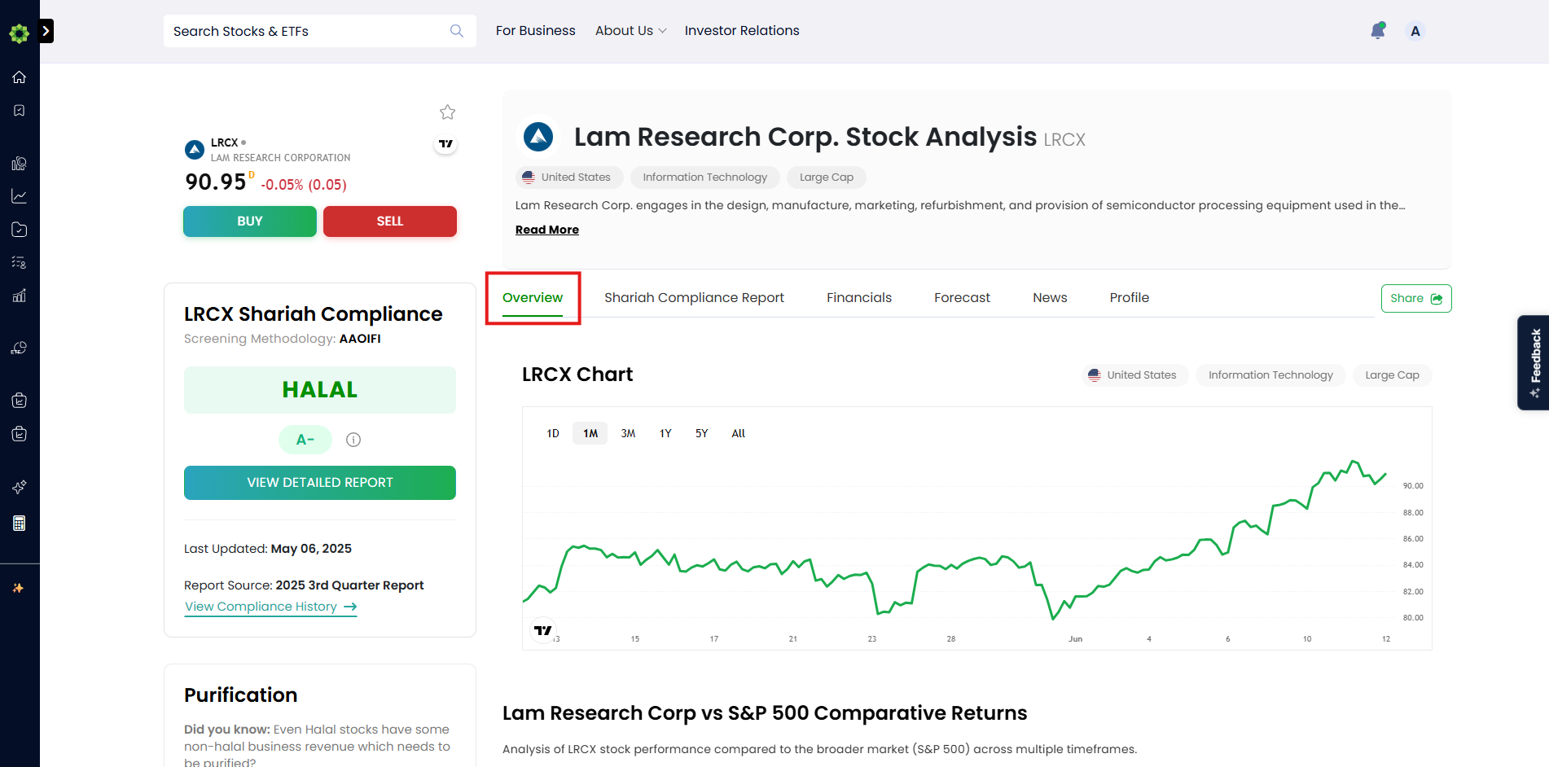
Task: Select the 1D chart range
Action: 553,433
